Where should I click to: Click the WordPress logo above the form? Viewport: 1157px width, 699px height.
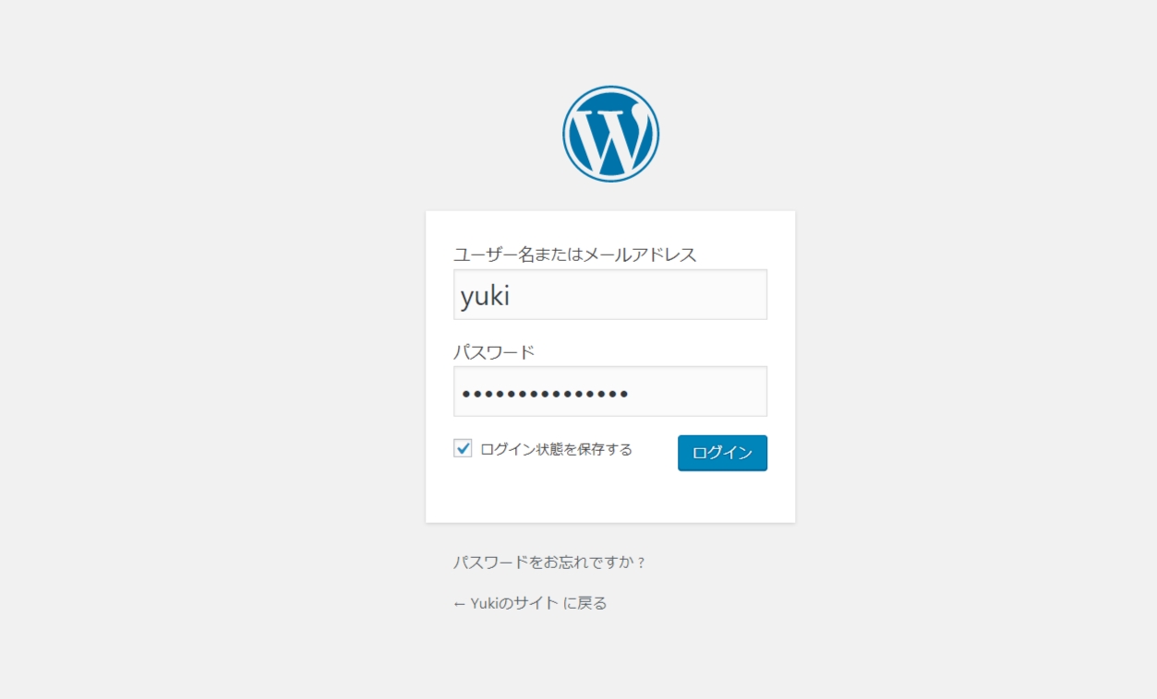click(610, 134)
